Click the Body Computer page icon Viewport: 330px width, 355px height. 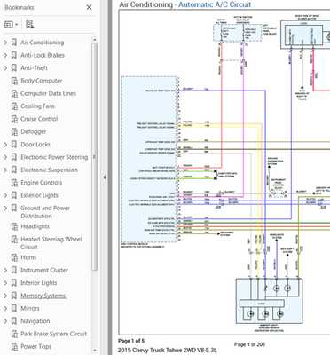coord(14,81)
